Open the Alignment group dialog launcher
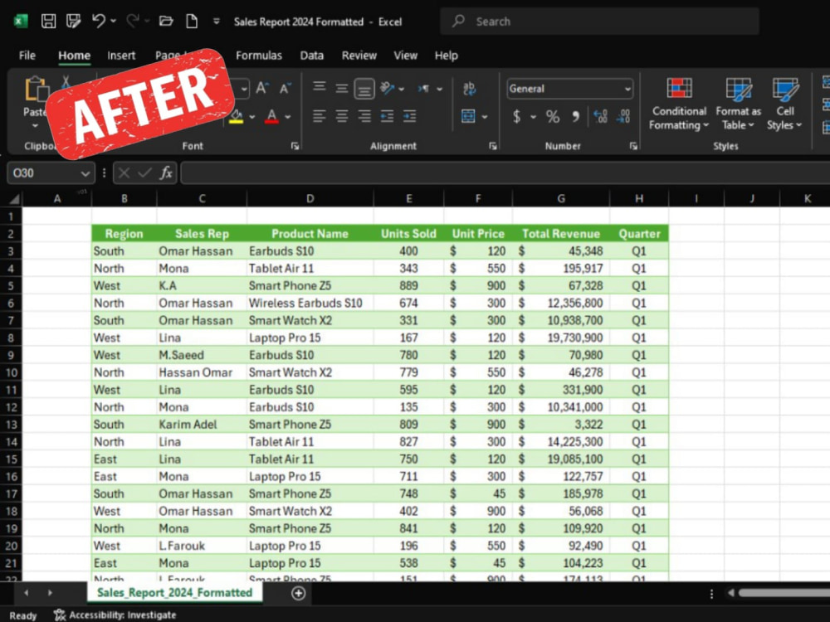The image size is (830, 622). [x=493, y=146]
